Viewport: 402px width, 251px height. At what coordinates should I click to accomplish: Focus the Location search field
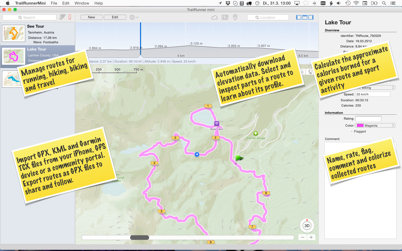(268, 17)
